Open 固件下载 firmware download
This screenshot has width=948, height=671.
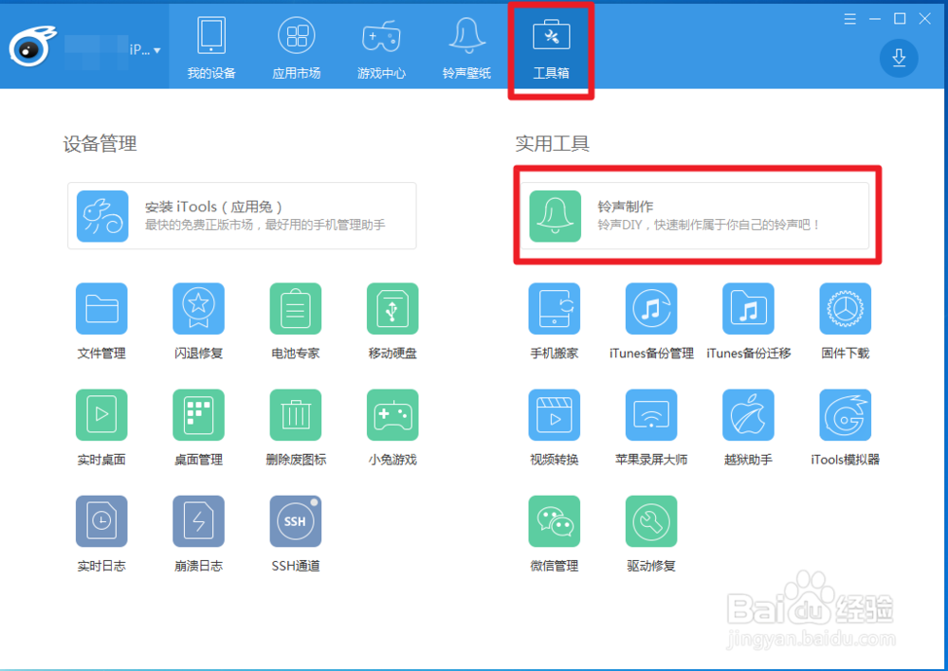click(x=846, y=309)
